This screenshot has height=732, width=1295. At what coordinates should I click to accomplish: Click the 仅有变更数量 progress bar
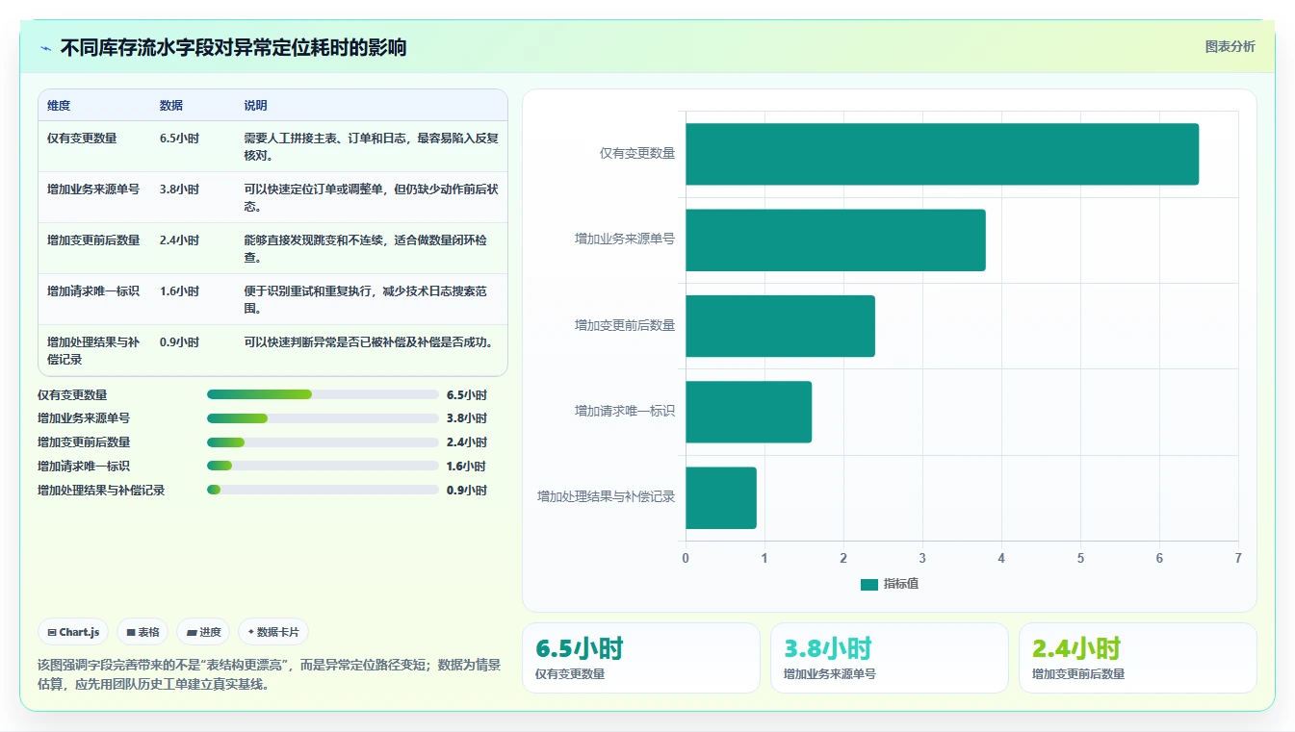click(x=323, y=394)
